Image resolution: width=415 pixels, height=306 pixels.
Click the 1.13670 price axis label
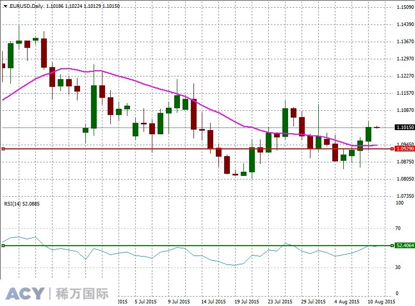pyautogui.click(x=405, y=42)
